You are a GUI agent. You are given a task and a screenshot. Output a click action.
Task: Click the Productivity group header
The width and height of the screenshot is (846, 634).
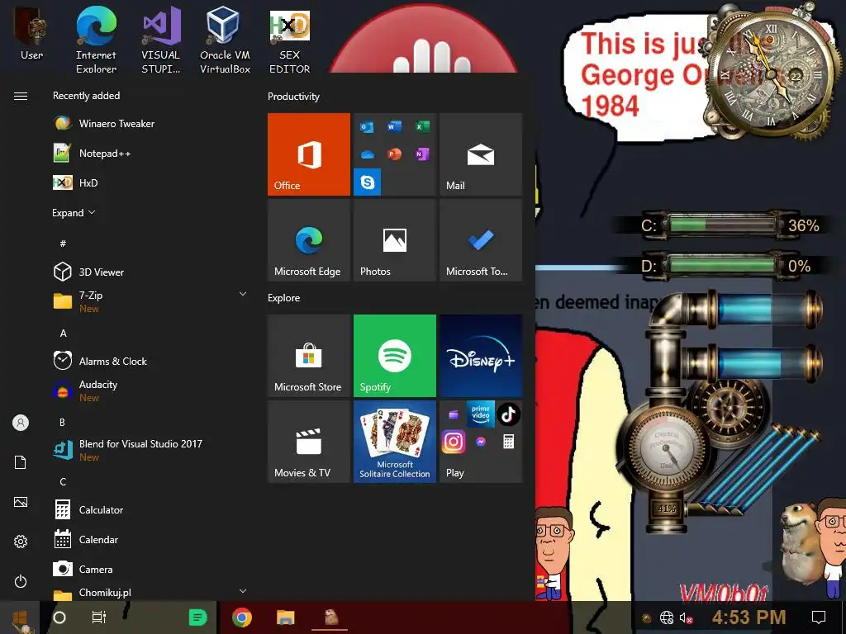coord(293,97)
